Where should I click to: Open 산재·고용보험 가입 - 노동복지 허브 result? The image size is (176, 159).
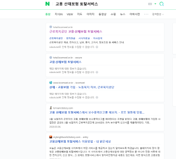(x=82, y=87)
